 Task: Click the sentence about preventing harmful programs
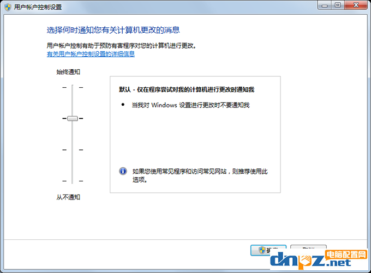(122, 45)
